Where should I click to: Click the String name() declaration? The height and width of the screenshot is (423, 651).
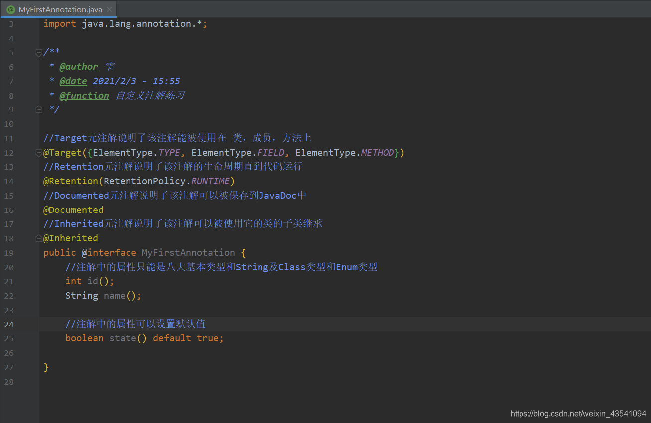point(103,296)
